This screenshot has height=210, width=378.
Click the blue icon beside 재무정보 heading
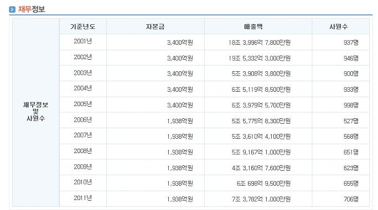(x=12, y=9)
